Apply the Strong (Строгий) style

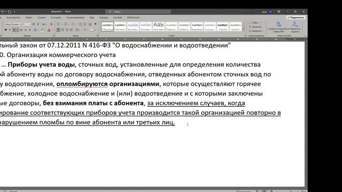(223, 27)
